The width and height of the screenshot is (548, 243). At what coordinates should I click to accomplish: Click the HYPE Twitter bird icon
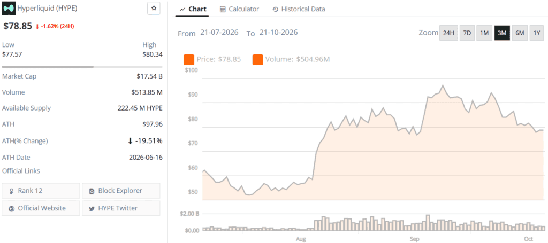(x=92, y=208)
